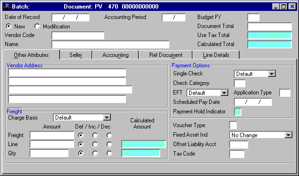Open the EFT dropdown list
299x176 pixels.
point(224,93)
